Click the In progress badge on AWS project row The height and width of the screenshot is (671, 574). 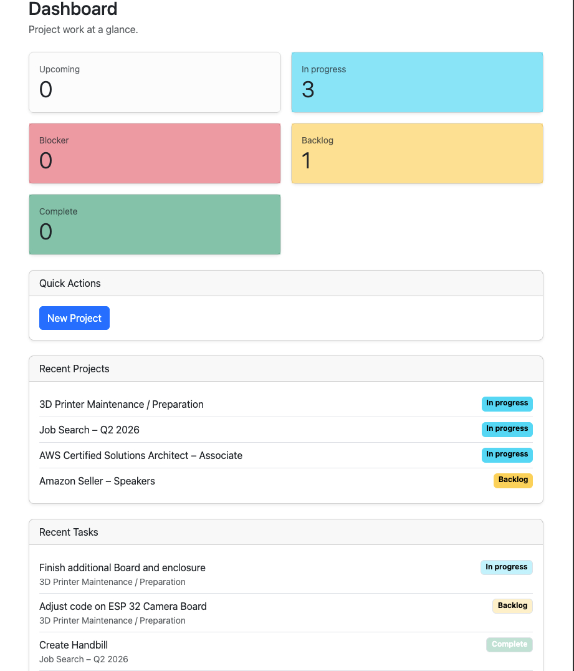point(507,455)
